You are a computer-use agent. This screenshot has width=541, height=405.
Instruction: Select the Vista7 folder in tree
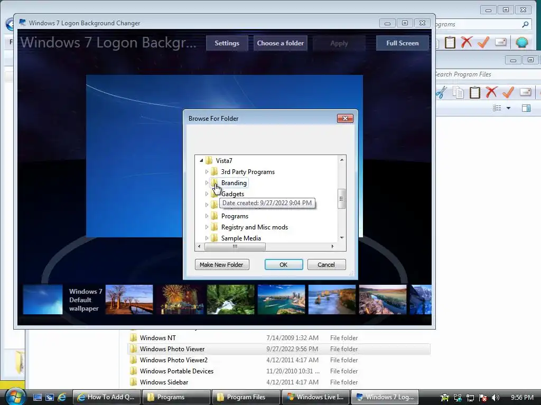click(x=224, y=161)
